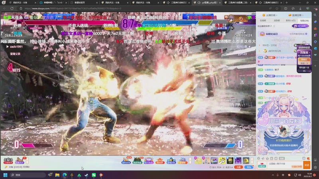Expand the gift list arrow after last icon

coord(252,161)
